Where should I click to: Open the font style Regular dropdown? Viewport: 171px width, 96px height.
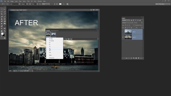click(x=27, y=4)
